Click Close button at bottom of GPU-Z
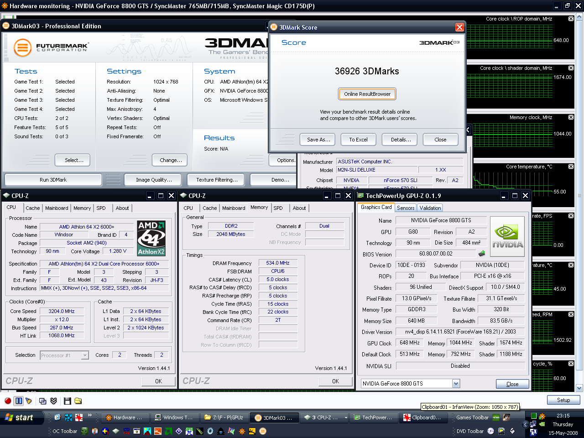Screen dimensions: 584x438 pos(512,384)
